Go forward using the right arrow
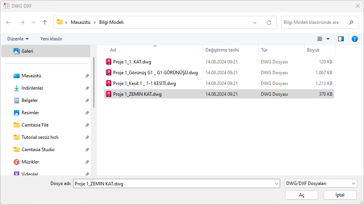 coord(22,22)
